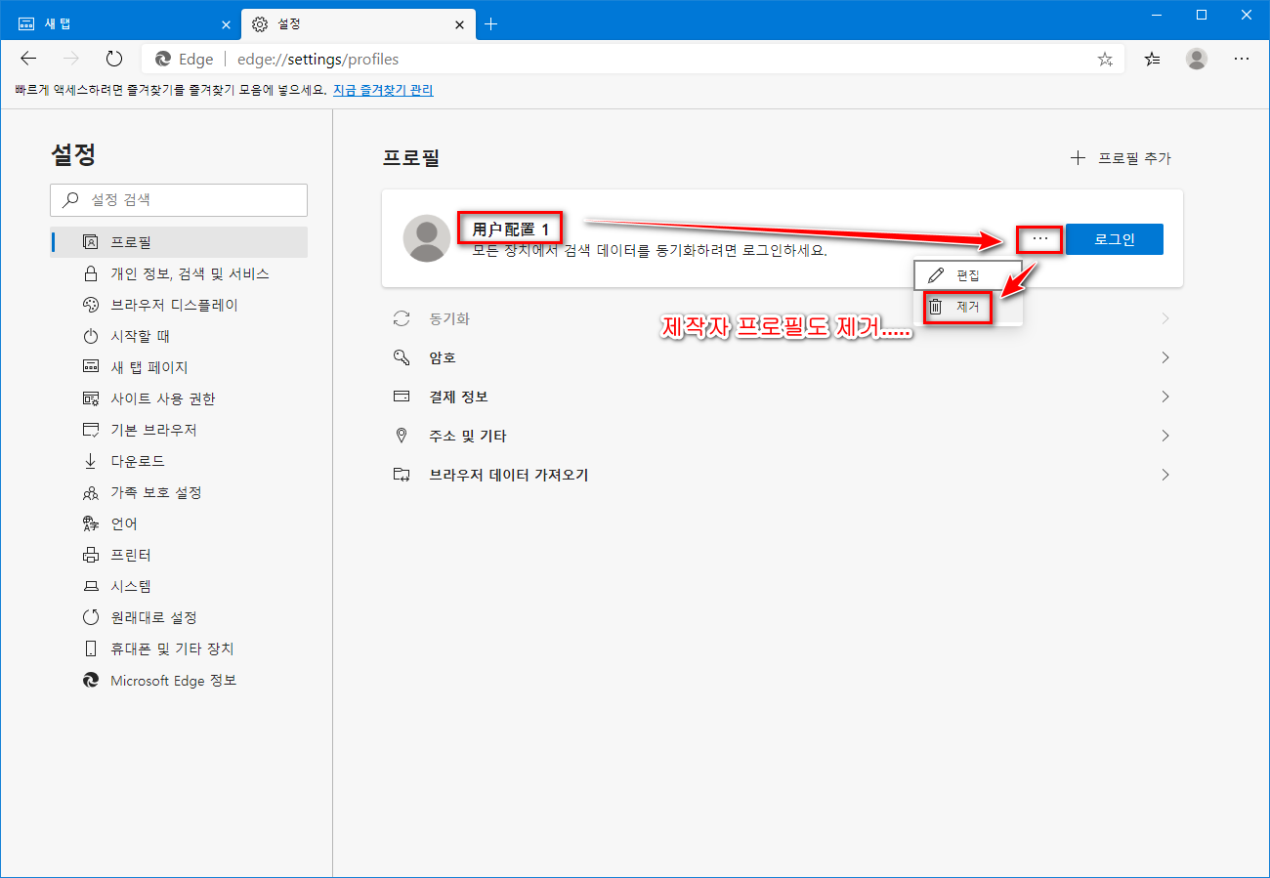Open 사이트 사용 권한 settings
1270x878 pixels.
pyautogui.click(x=179, y=398)
